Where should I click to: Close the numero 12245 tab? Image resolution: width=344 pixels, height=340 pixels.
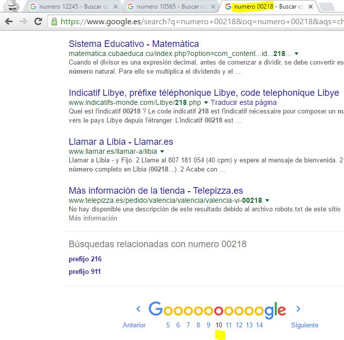116,7
